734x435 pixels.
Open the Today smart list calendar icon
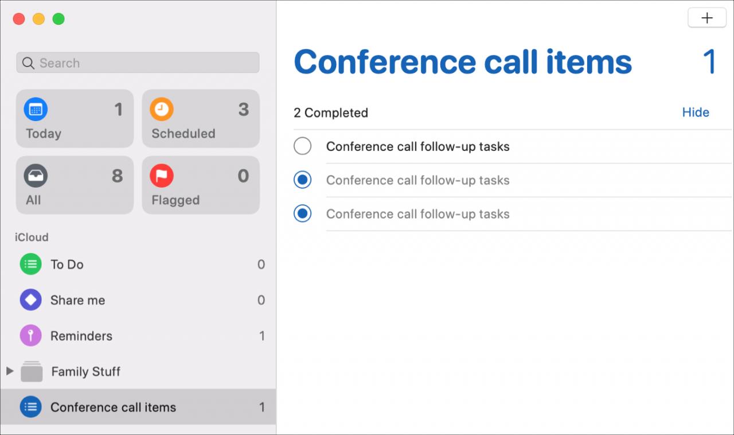[x=36, y=109]
